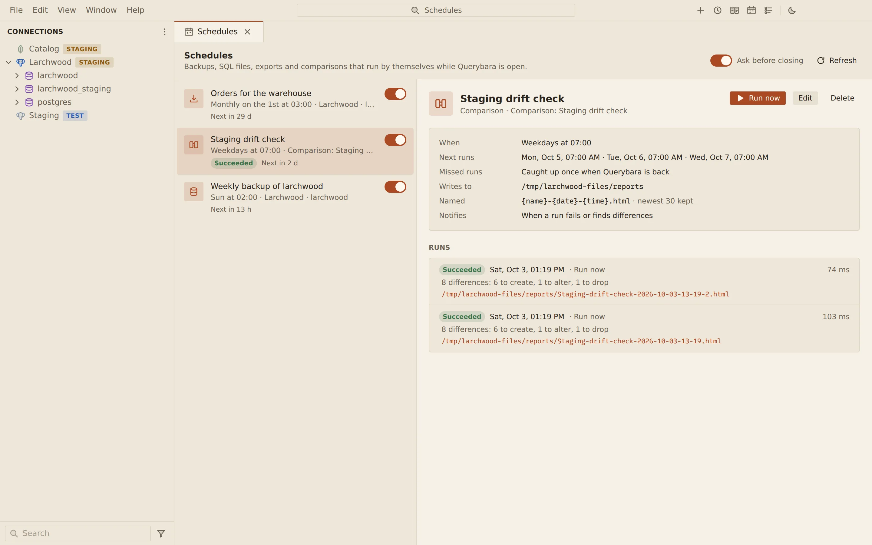Screen dimensions: 872x545
Task: Open the Help menu
Action: pyautogui.click(x=135, y=10)
